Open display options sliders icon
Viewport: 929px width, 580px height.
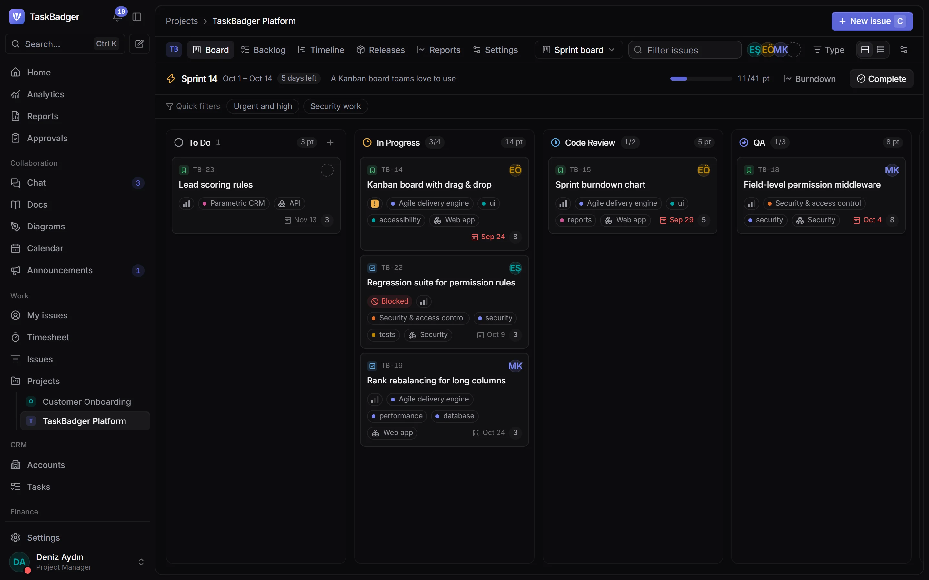[x=904, y=50]
